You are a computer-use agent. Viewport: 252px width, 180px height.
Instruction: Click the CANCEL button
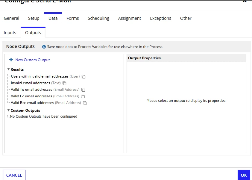tap(14, 175)
